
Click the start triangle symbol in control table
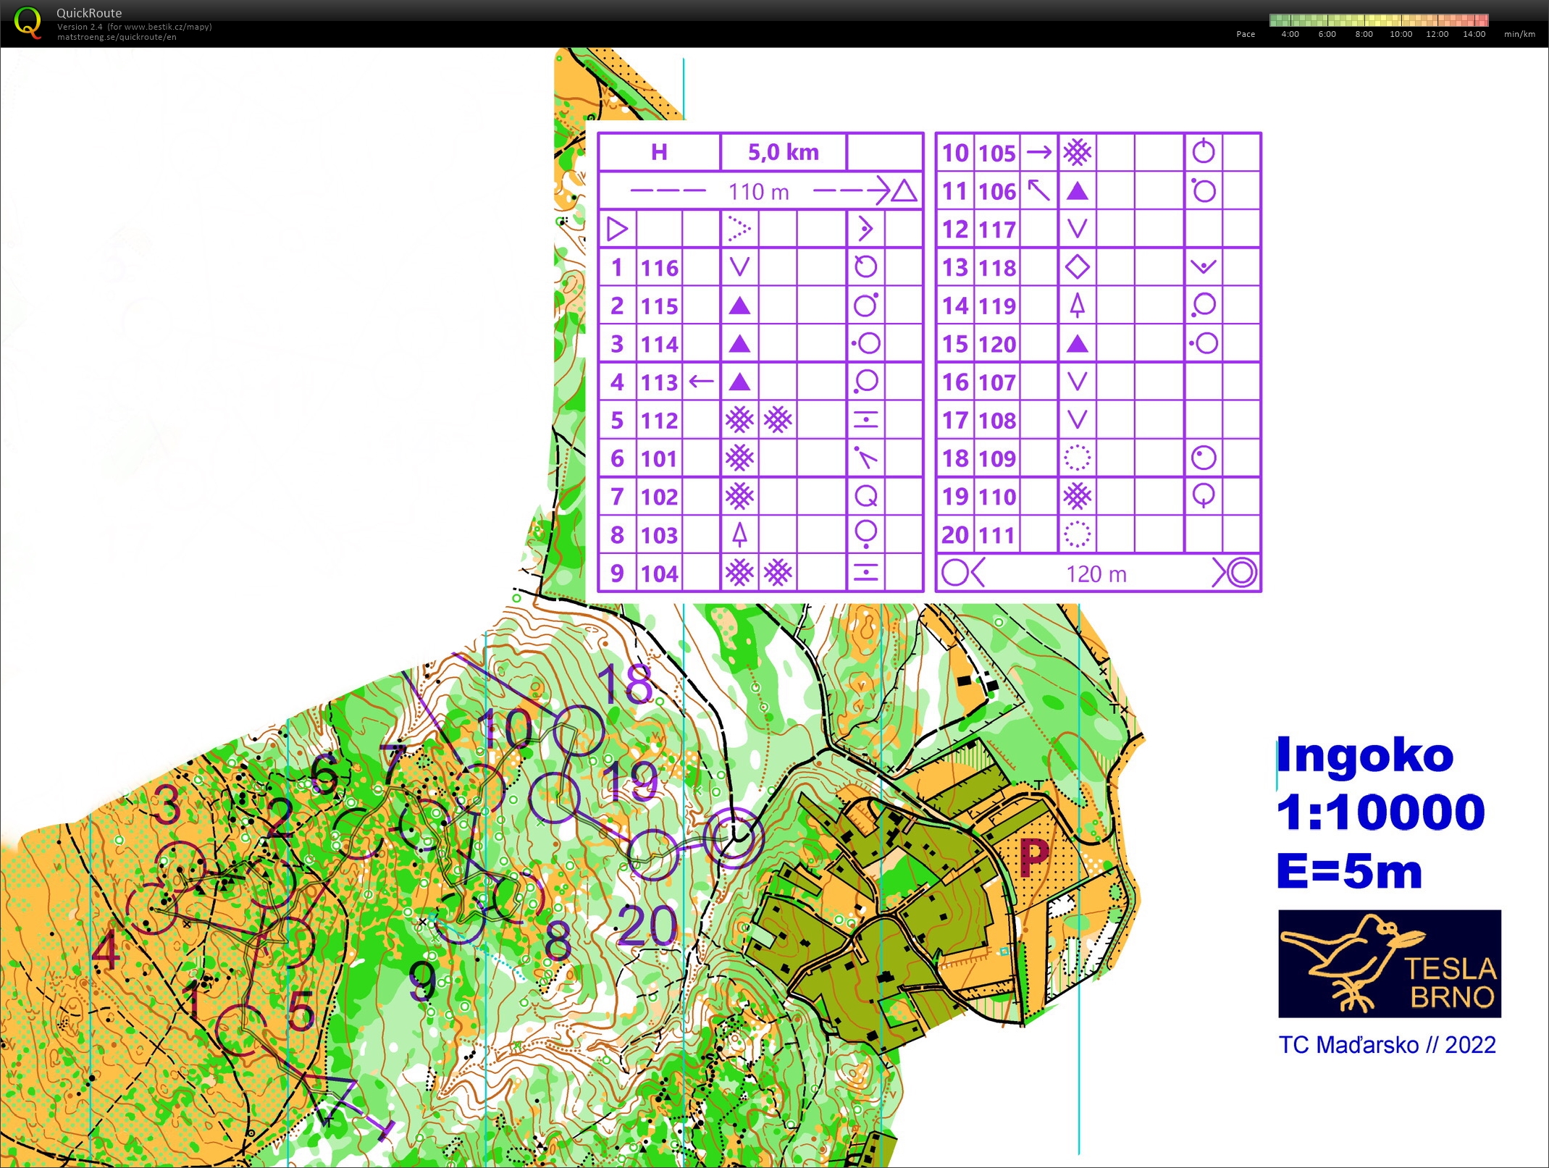[617, 230]
